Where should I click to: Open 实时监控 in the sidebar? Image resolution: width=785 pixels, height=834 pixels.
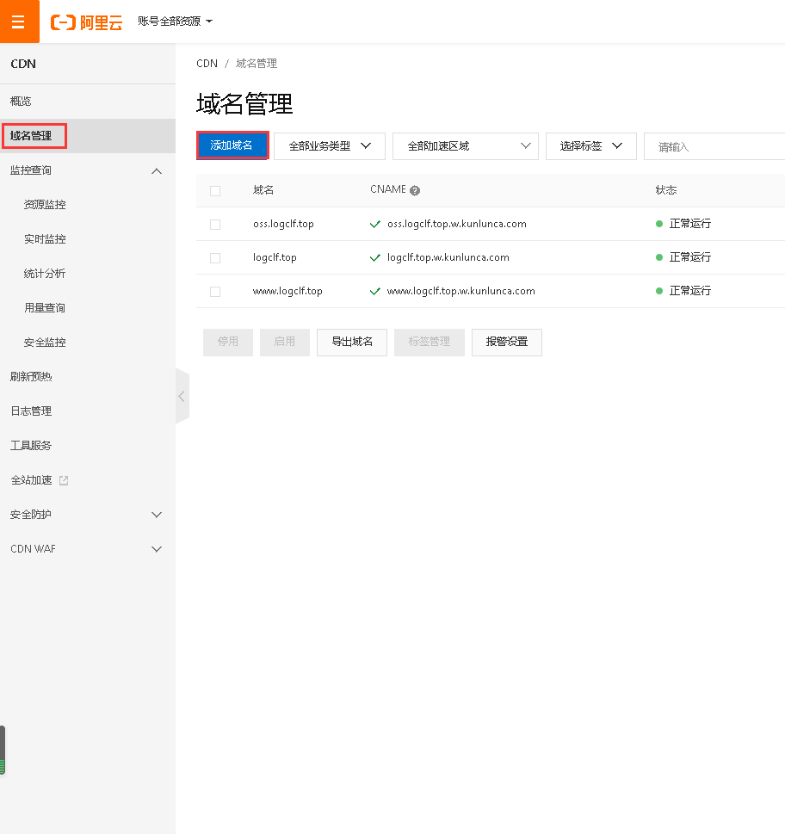[45, 238]
